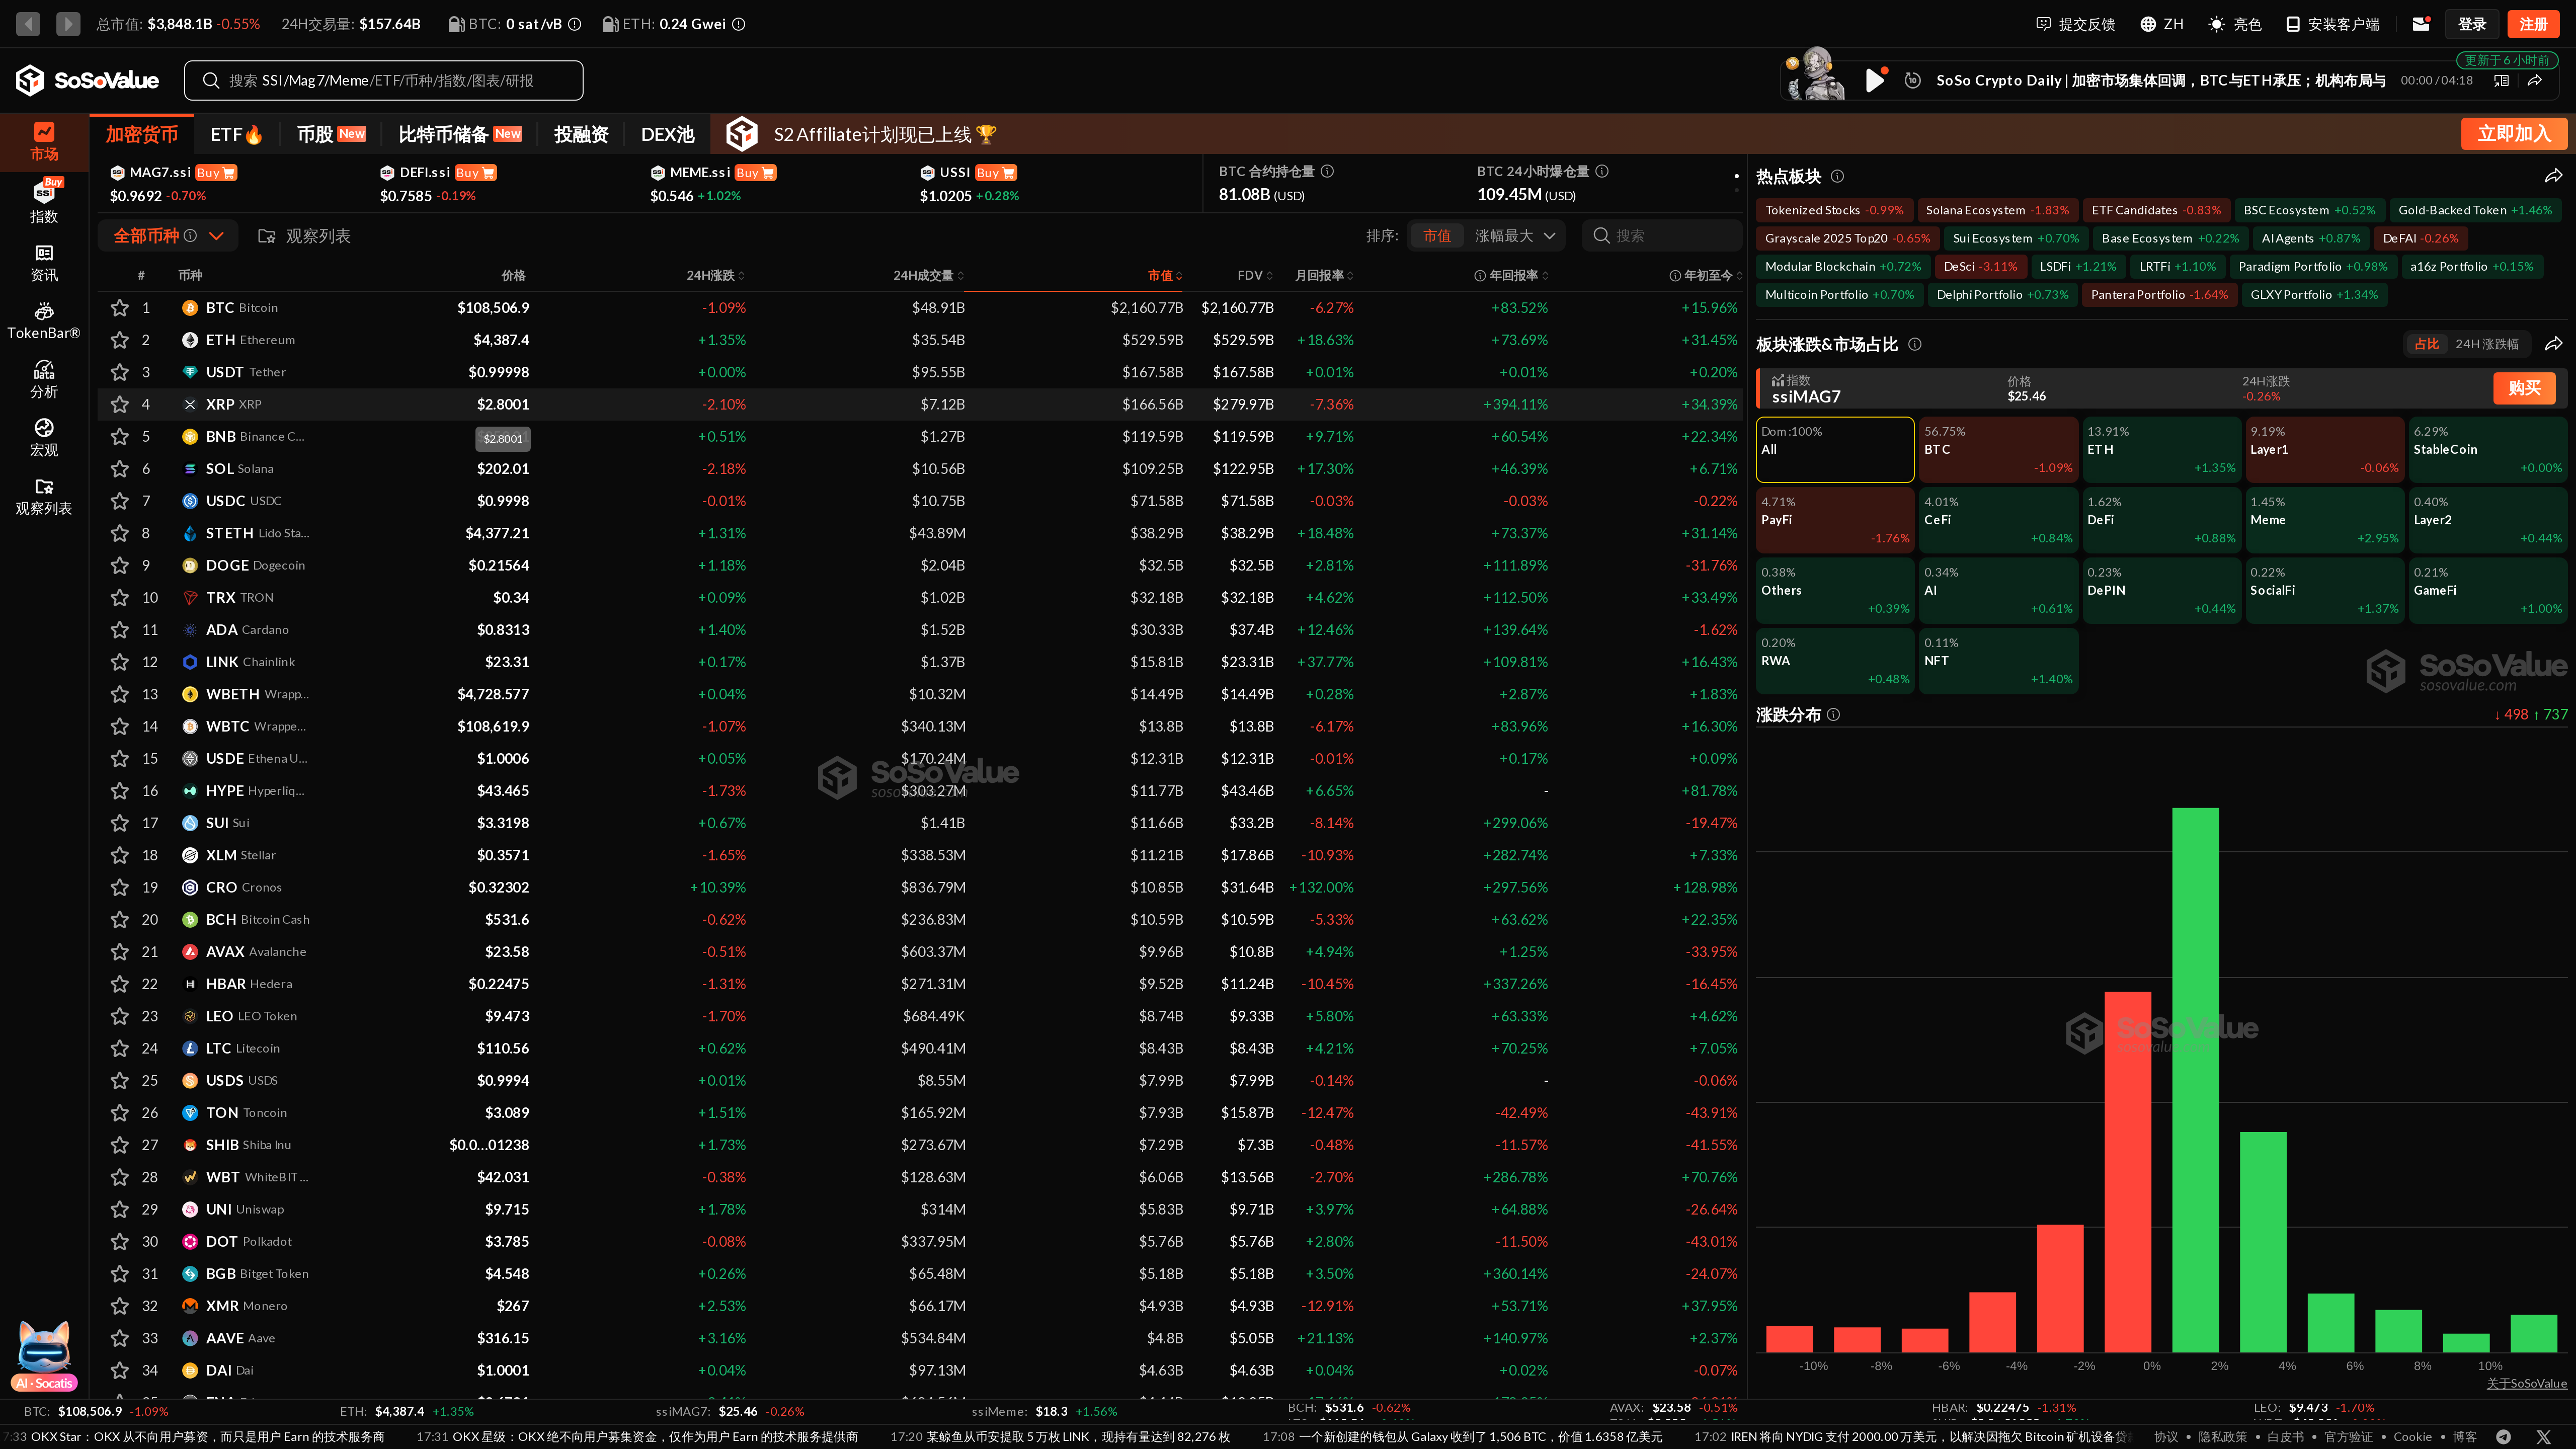Add ETH Ethereum to watchlist star
The height and width of the screenshot is (1449, 2576).
(120, 340)
